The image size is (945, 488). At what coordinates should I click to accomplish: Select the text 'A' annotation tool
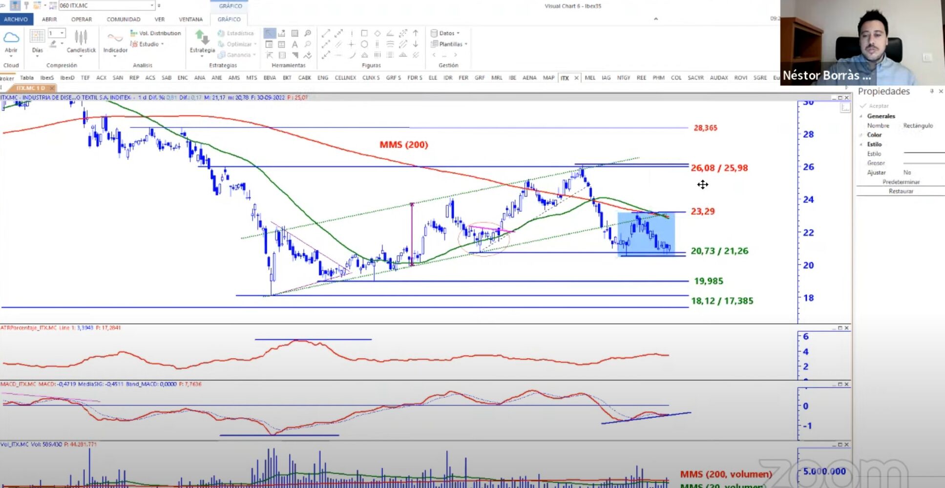(x=294, y=44)
